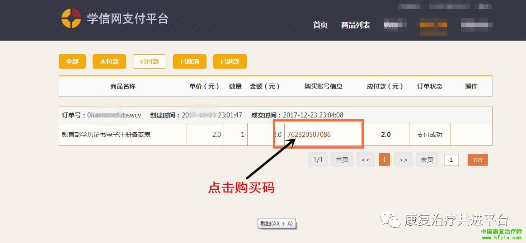
Task: Open purchase code link 762320507086
Action: point(309,135)
